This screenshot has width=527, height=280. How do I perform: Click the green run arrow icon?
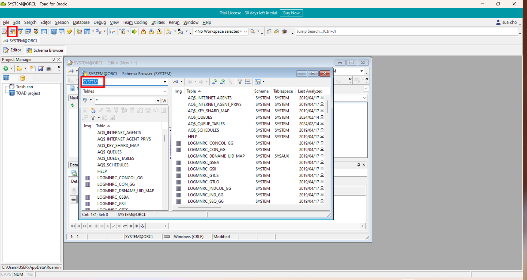coord(134,32)
